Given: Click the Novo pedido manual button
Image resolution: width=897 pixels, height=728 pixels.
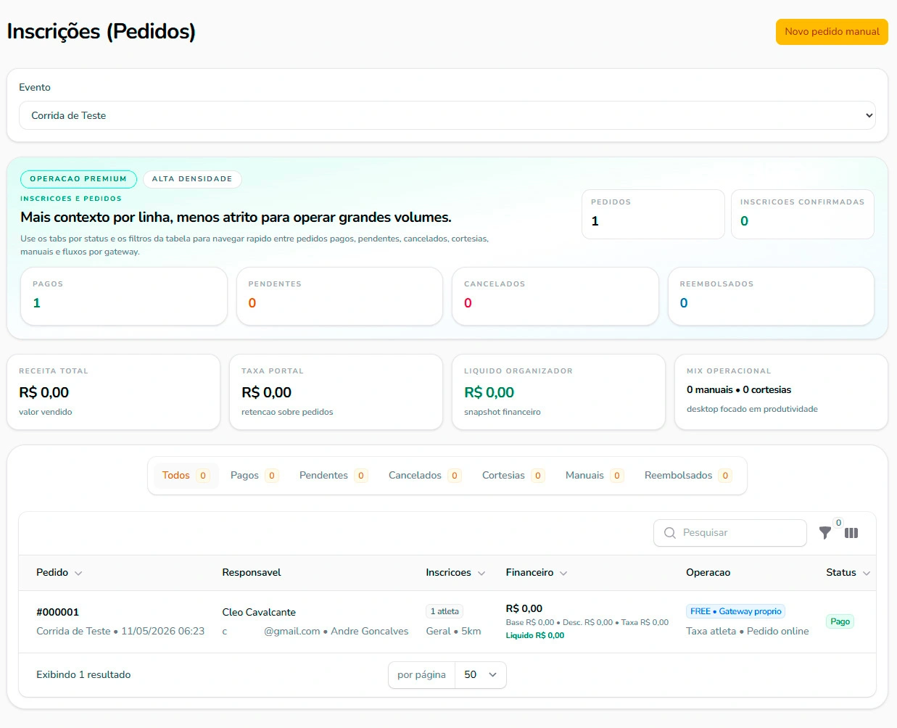Looking at the screenshot, I should (832, 32).
